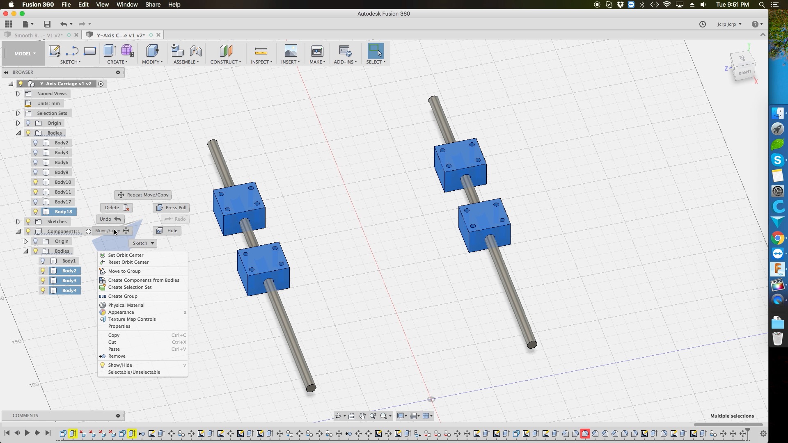Screen dimensions: 788x443
Task: Click the timeline play button
Action: pos(27,433)
